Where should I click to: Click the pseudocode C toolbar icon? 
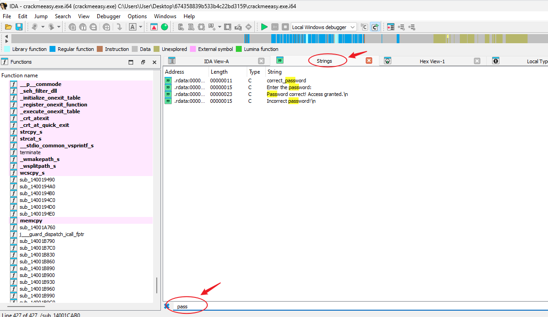pyautogui.click(x=364, y=27)
